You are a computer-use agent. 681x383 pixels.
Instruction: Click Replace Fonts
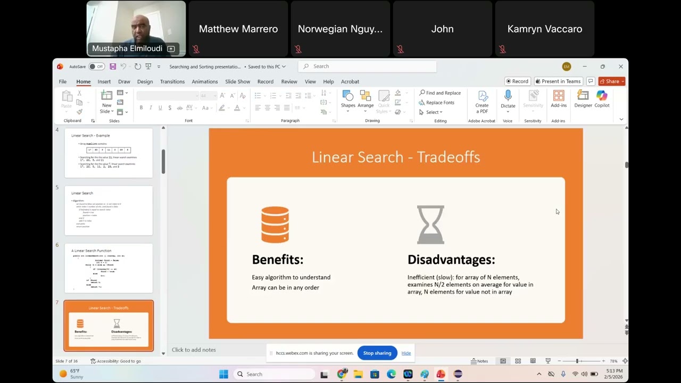437,103
